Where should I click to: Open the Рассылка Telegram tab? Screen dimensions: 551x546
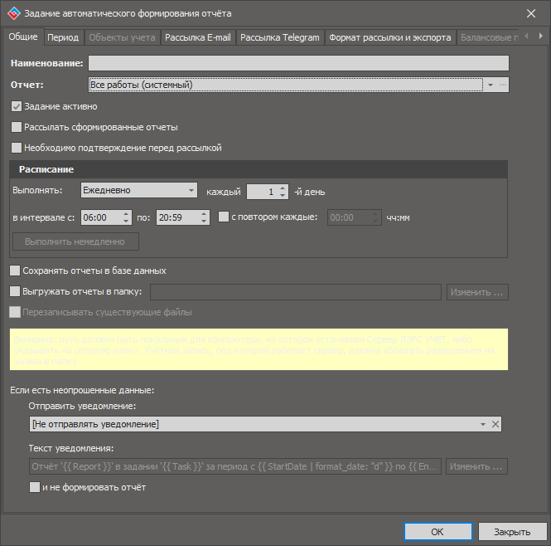[x=280, y=37]
